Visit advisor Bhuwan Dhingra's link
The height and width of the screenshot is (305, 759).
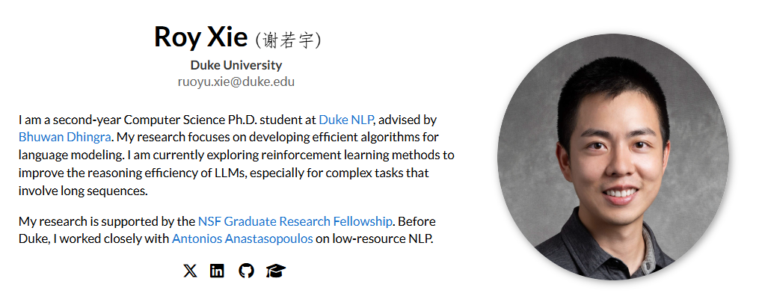point(65,138)
